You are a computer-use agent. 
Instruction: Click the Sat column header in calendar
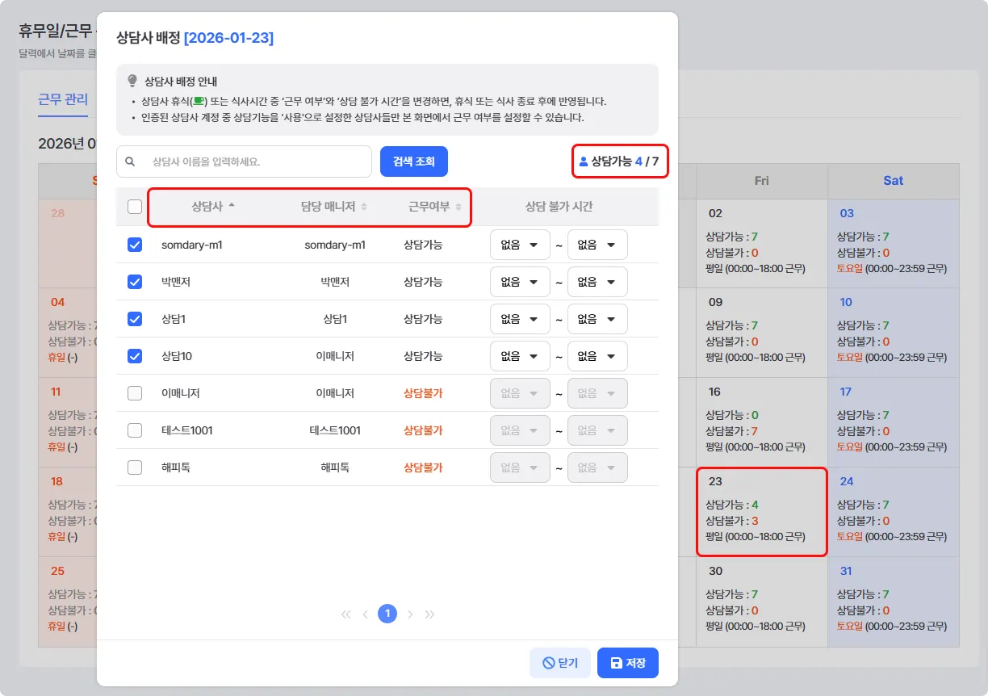coord(894,181)
